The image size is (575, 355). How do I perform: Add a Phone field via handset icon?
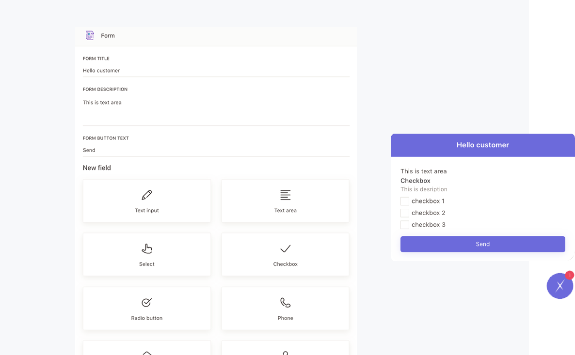[x=285, y=303]
